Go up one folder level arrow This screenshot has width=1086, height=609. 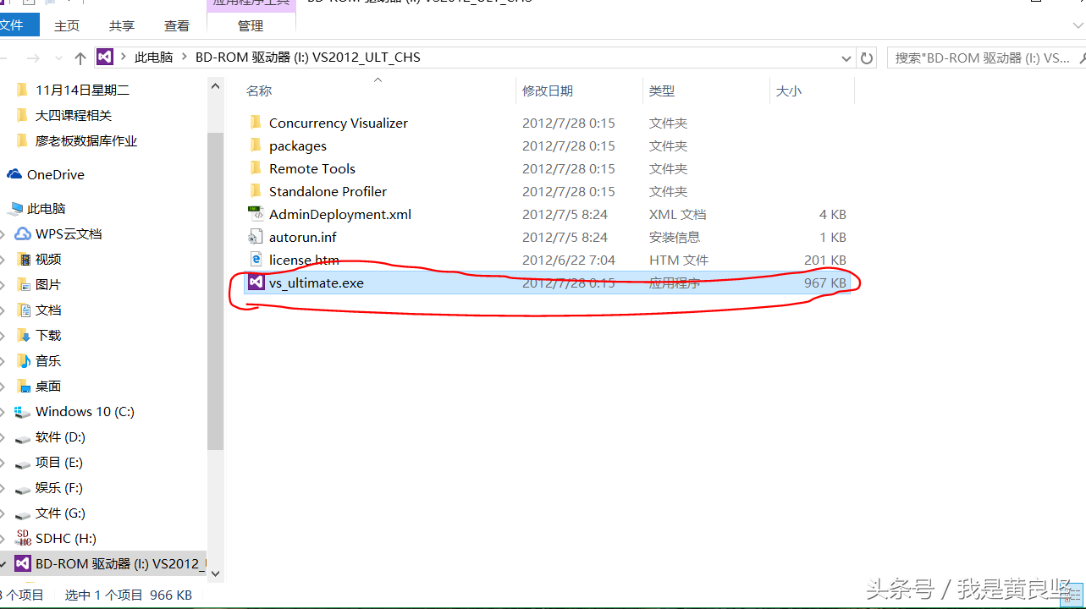(80, 58)
